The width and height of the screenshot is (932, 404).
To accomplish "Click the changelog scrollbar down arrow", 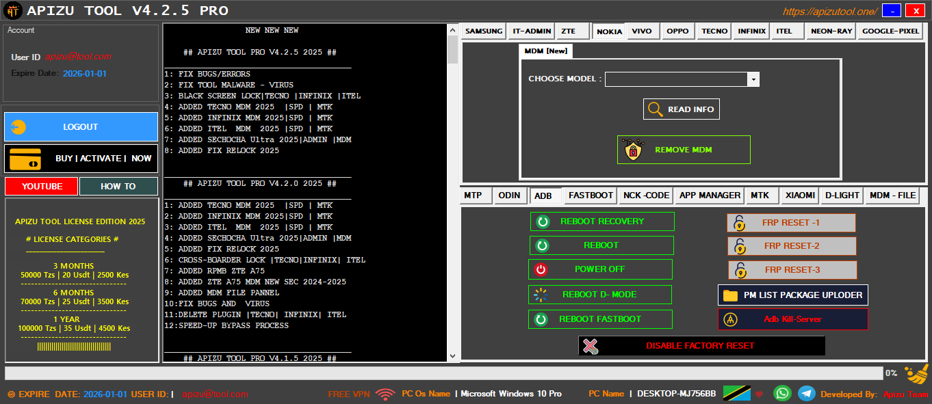I will [452, 355].
